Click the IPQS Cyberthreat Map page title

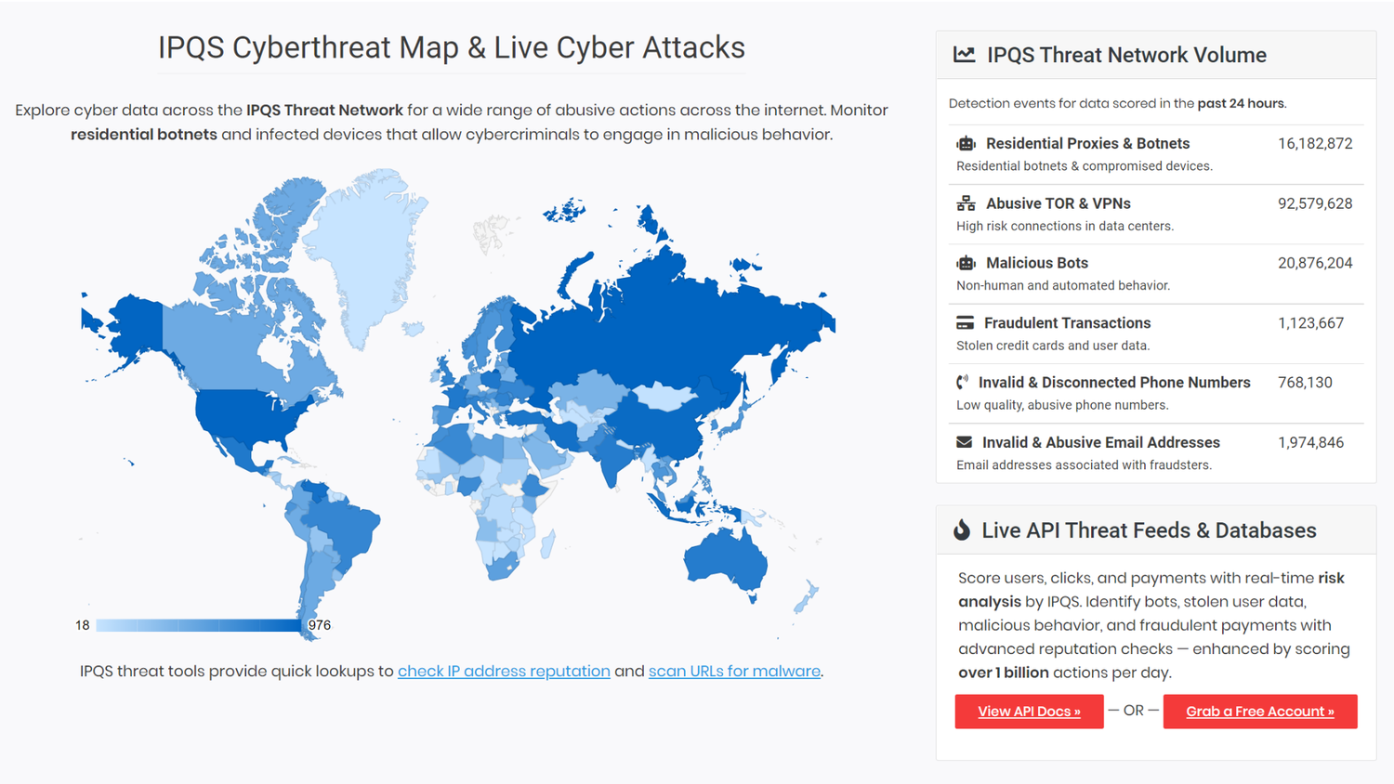(x=452, y=47)
